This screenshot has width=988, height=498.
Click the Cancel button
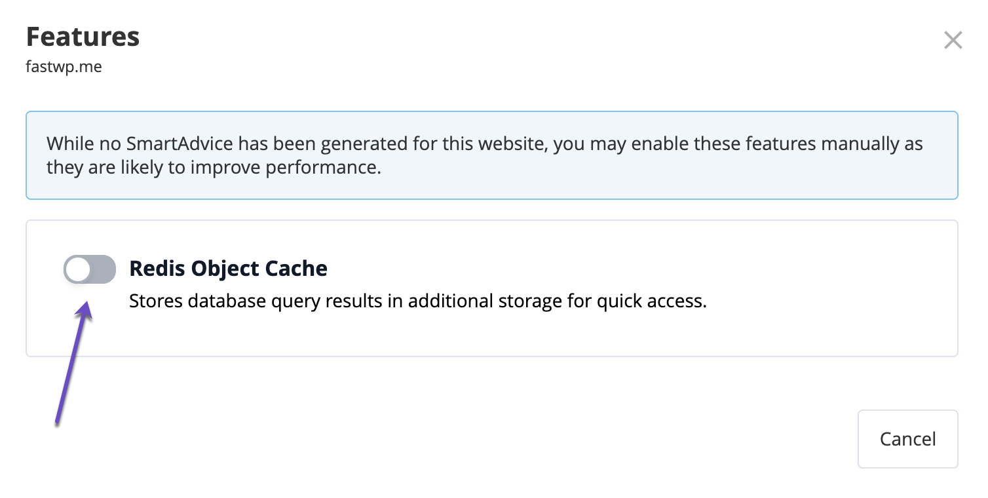point(907,439)
